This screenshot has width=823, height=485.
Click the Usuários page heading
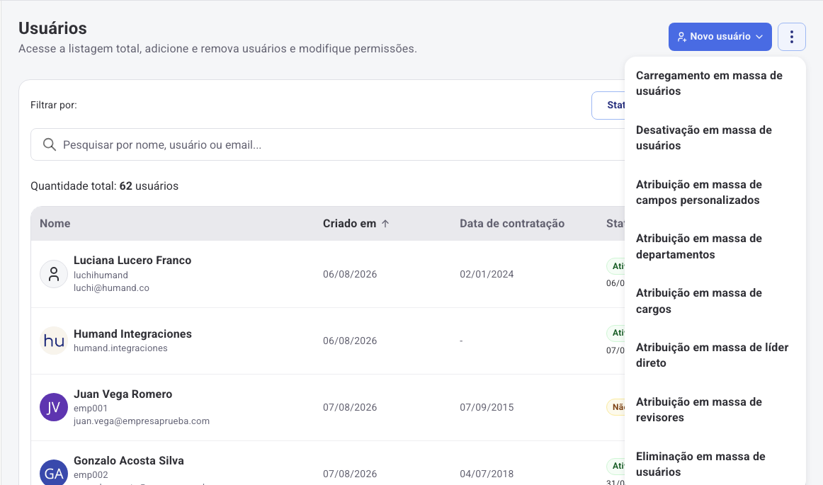[x=52, y=28]
